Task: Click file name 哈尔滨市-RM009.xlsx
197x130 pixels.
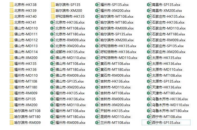Action: (x=117, y=28)
